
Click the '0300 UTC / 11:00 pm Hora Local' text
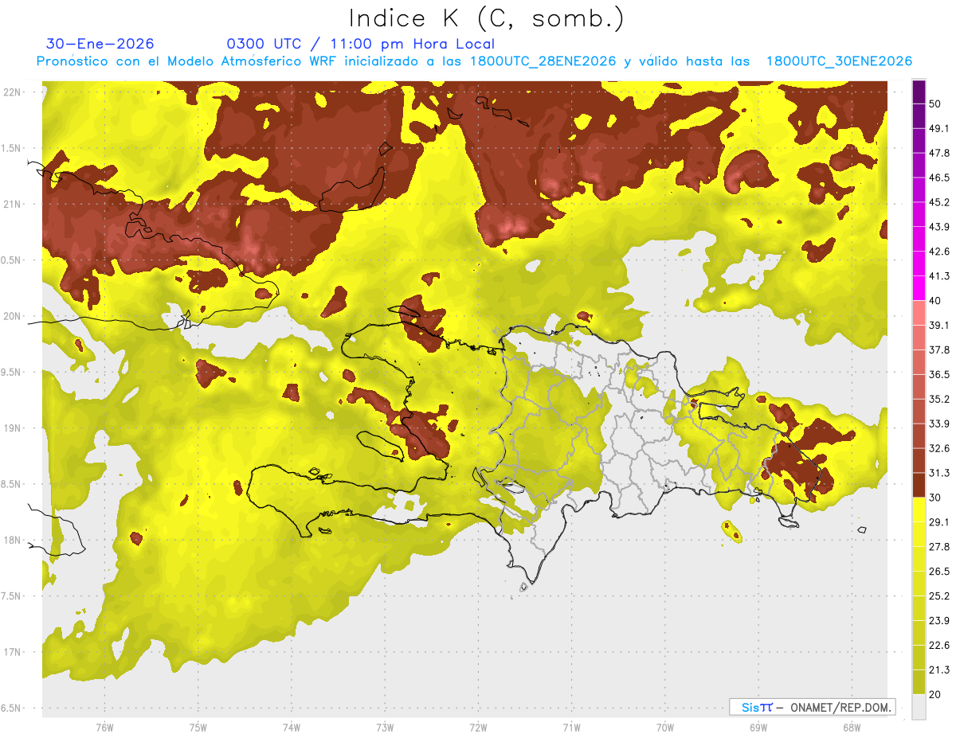coord(361,44)
